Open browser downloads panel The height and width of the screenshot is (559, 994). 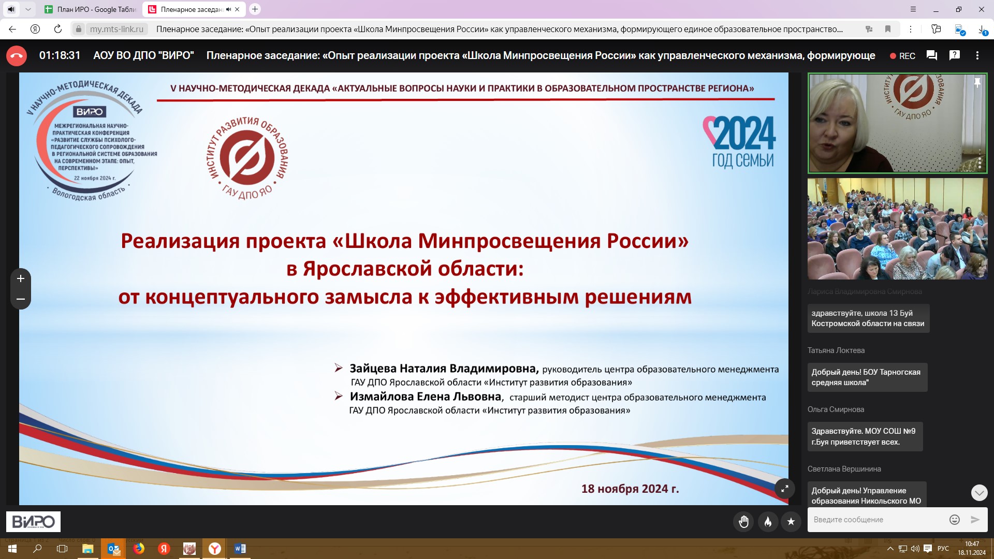[982, 30]
